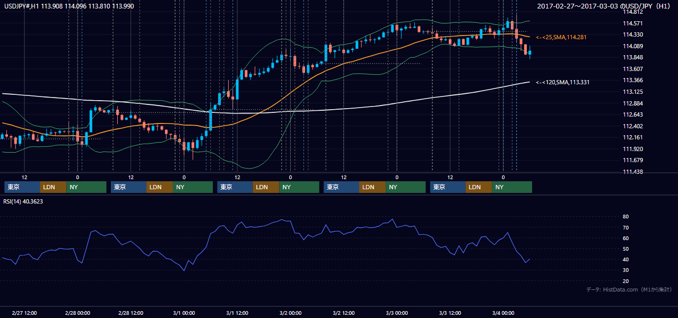
Task: Select the 113.848 price axis label
Action: coord(632,58)
